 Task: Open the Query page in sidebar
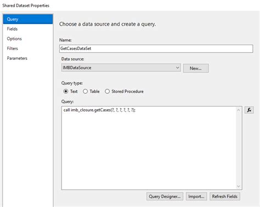(28, 19)
